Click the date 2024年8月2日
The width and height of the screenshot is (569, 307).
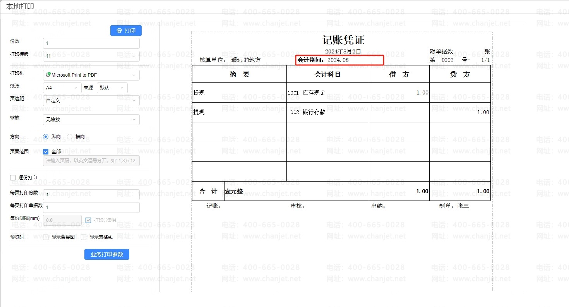click(343, 51)
